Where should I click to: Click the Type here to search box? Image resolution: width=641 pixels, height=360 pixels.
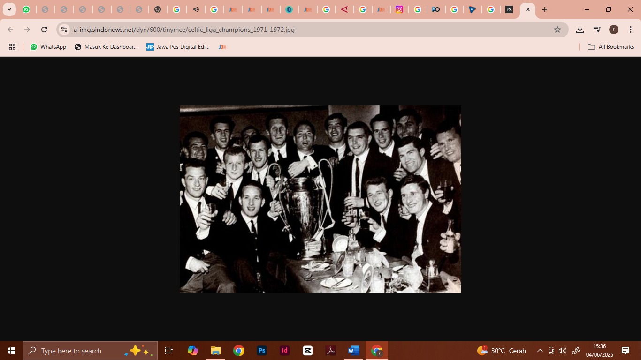coord(90,351)
